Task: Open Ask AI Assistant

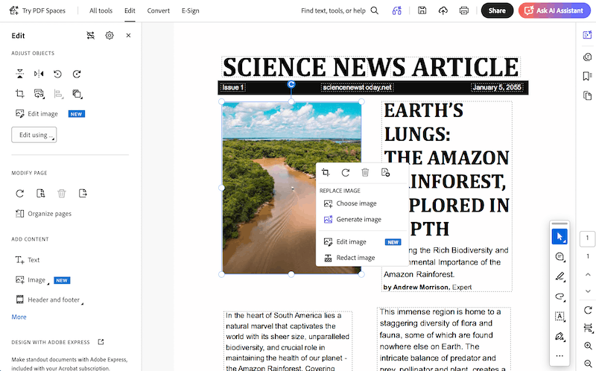Action: [554, 10]
